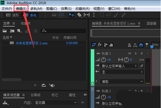Click 轨道 1 volume knob
This screenshot has width=161, height=108.
(103, 60)
